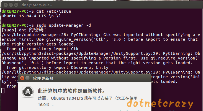Minimize the terminal window
Screen dimensions: 203x111
pyautogui.click(x=11, y=5)
